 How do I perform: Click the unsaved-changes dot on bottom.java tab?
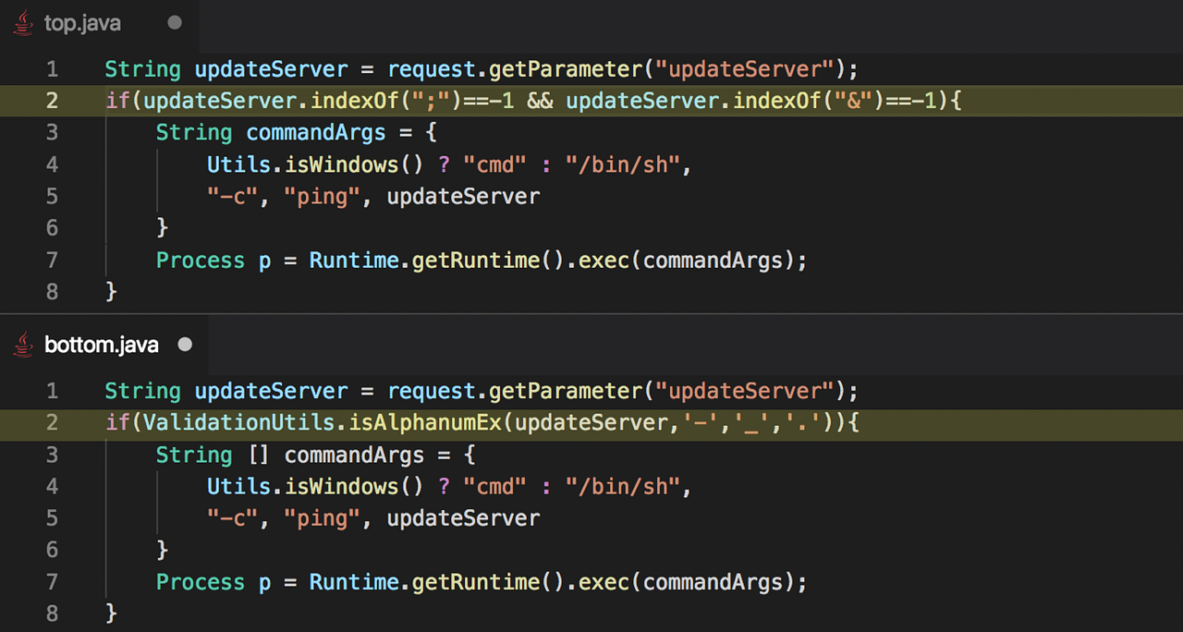pyautogui.click(x=185, y=345)
